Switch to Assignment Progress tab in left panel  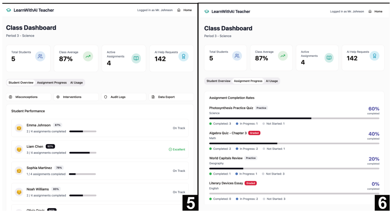pyautogui.click(x=52, y=83)
